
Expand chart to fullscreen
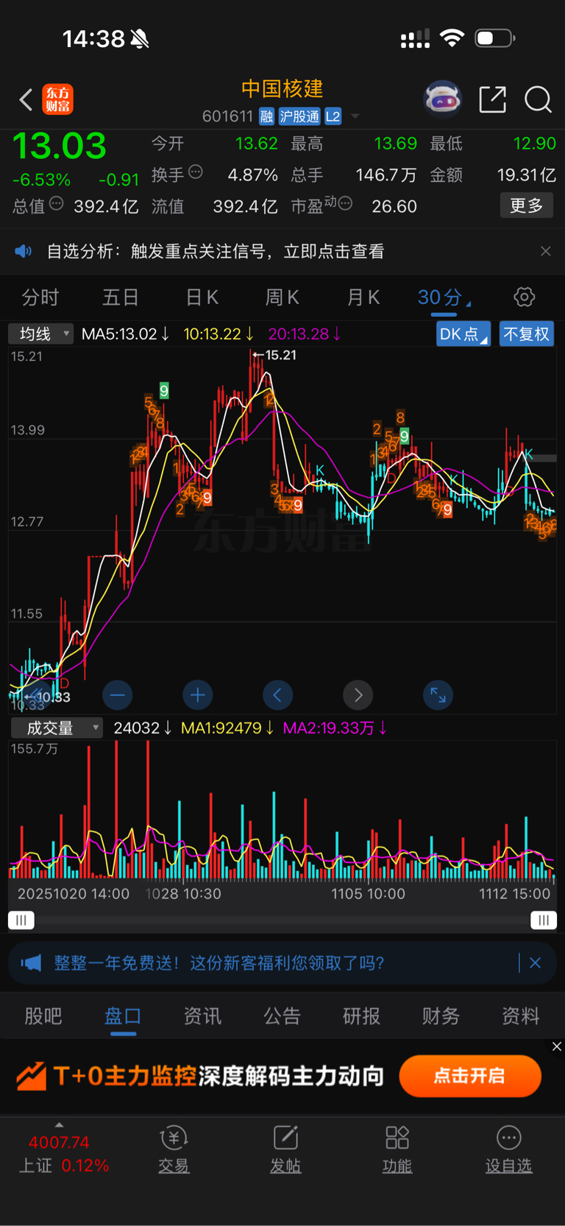[438, 695]
